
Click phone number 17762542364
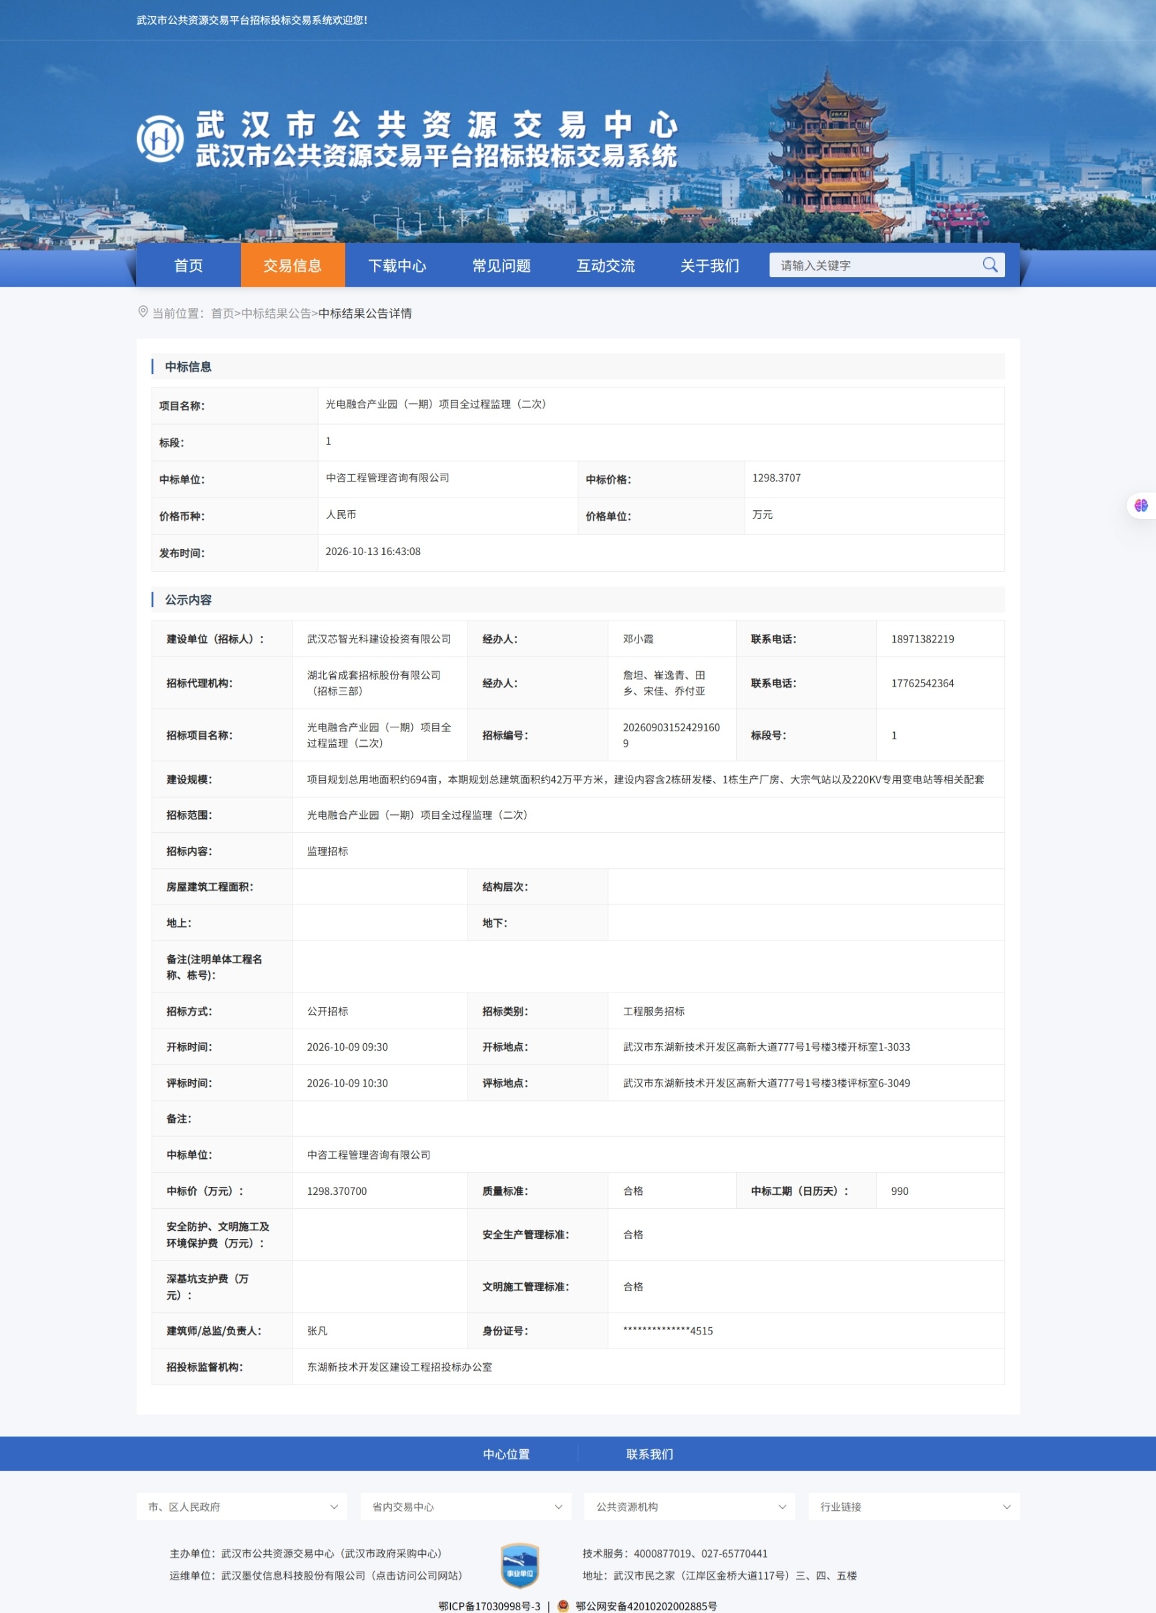pos(922,683)
